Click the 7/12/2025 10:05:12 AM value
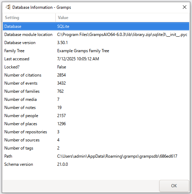The image size is (192, 194). point(78,59)
